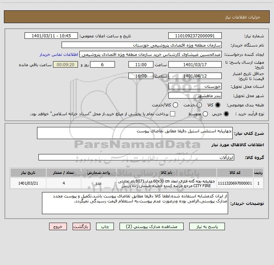Screen dimensions: 274x265
Task: Select the متوسط purchase type radio
Action: pyautogui.click(x=205, y=114)
